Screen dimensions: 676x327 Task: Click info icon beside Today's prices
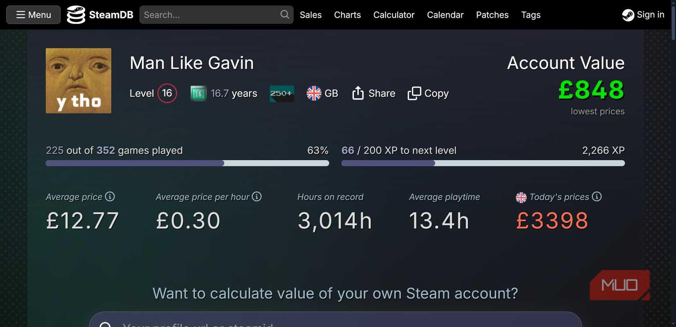point(597,197)
